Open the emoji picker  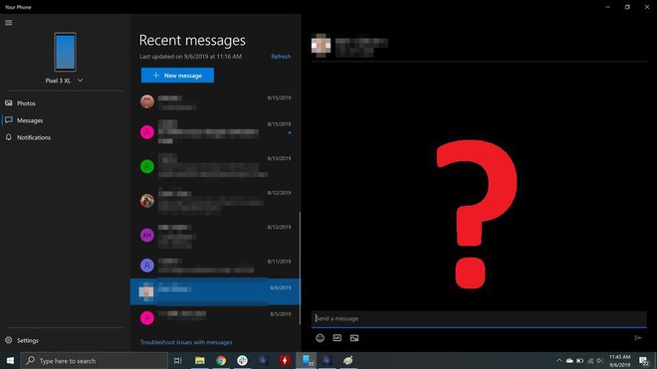point(321,338)
